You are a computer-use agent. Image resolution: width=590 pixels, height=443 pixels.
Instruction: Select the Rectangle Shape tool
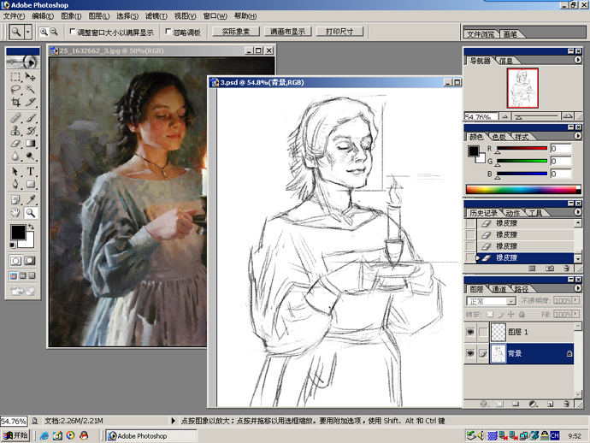[31, 184]
